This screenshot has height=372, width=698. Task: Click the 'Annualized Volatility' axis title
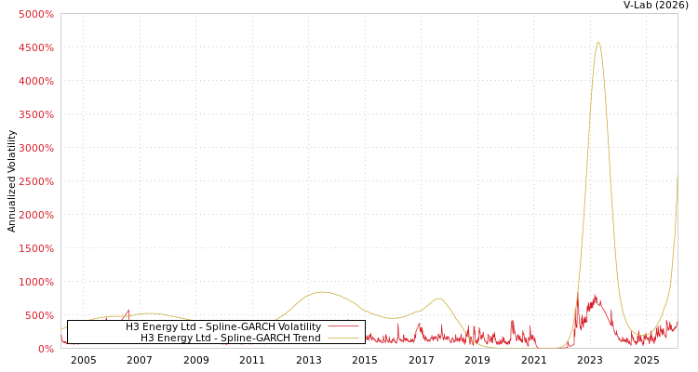coord(11,181)
